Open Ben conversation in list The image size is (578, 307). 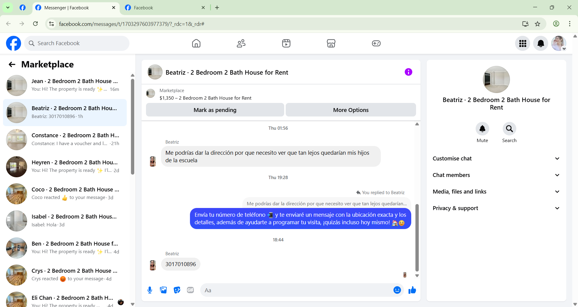65,248
